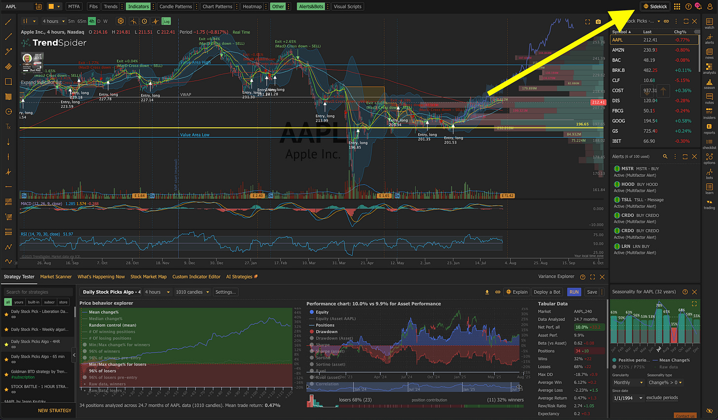
Task: Click the Explain button
Action: pyautogui.click(x=516, y=292)
